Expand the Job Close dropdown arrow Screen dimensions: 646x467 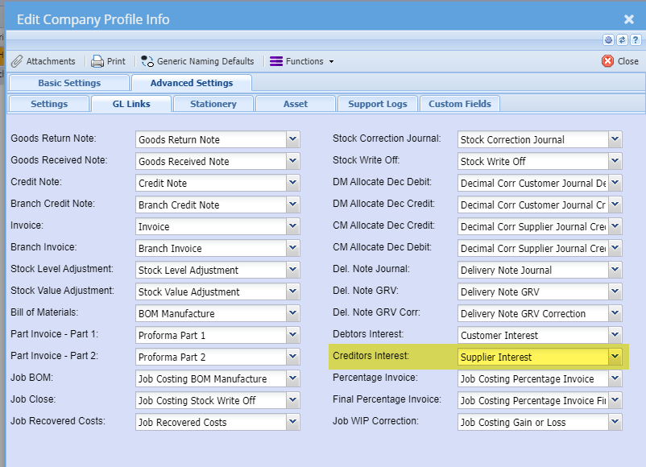tap(293, 400)
